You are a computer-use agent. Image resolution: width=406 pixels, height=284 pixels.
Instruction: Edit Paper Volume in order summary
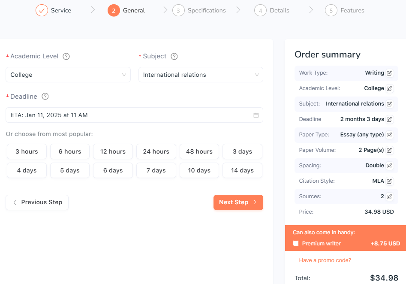tap(389, 150)
